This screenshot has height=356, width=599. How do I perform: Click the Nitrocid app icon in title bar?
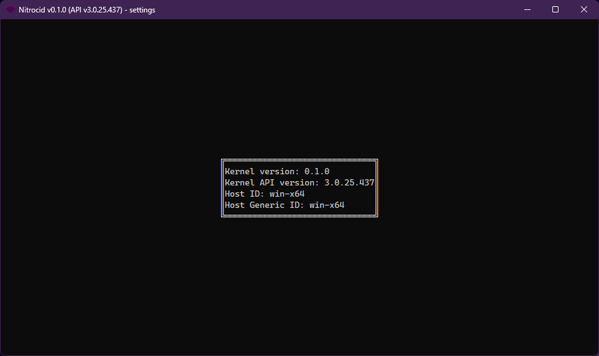click(x=11, y=9)
